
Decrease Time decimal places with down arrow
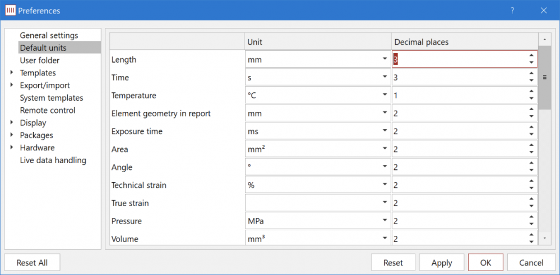pos(531,80)
